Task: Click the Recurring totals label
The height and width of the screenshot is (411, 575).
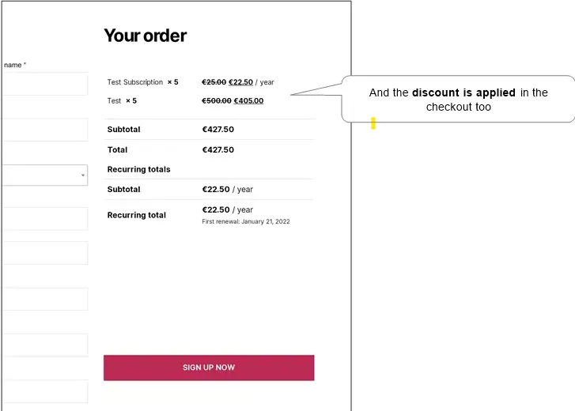Action: point(138,169)
